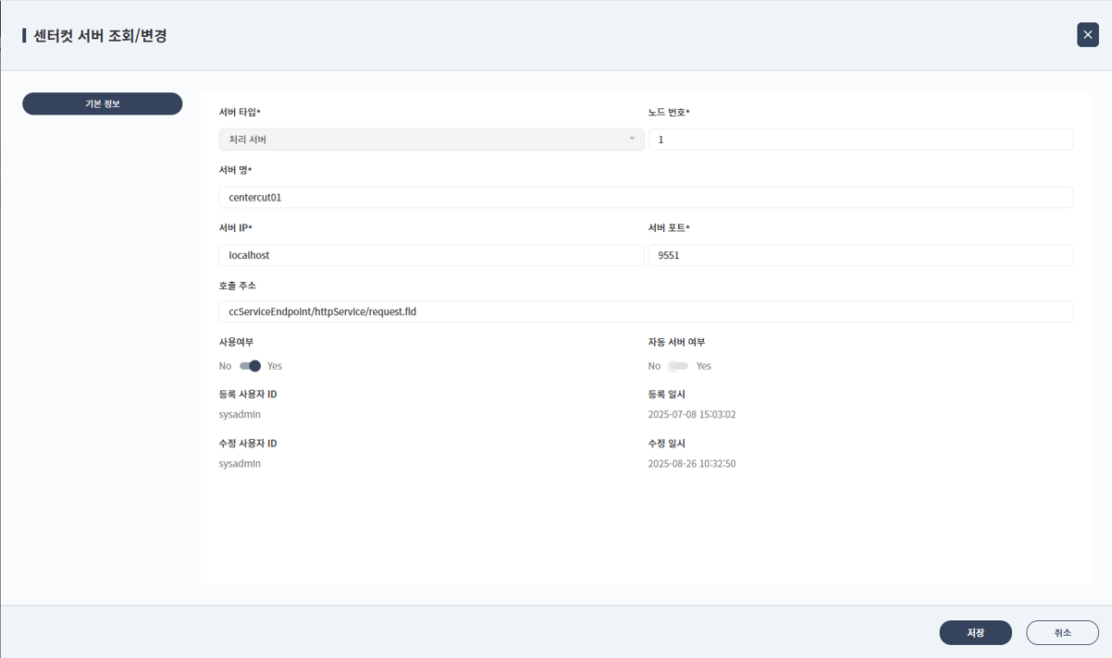Select the 호출 주소 endpoint input
Viewport: 1112px width, 658px height.
click(x=646, y=311)
